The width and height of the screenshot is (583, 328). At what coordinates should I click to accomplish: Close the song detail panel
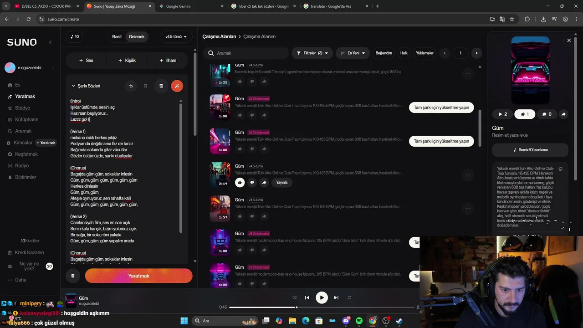(569, 41)
